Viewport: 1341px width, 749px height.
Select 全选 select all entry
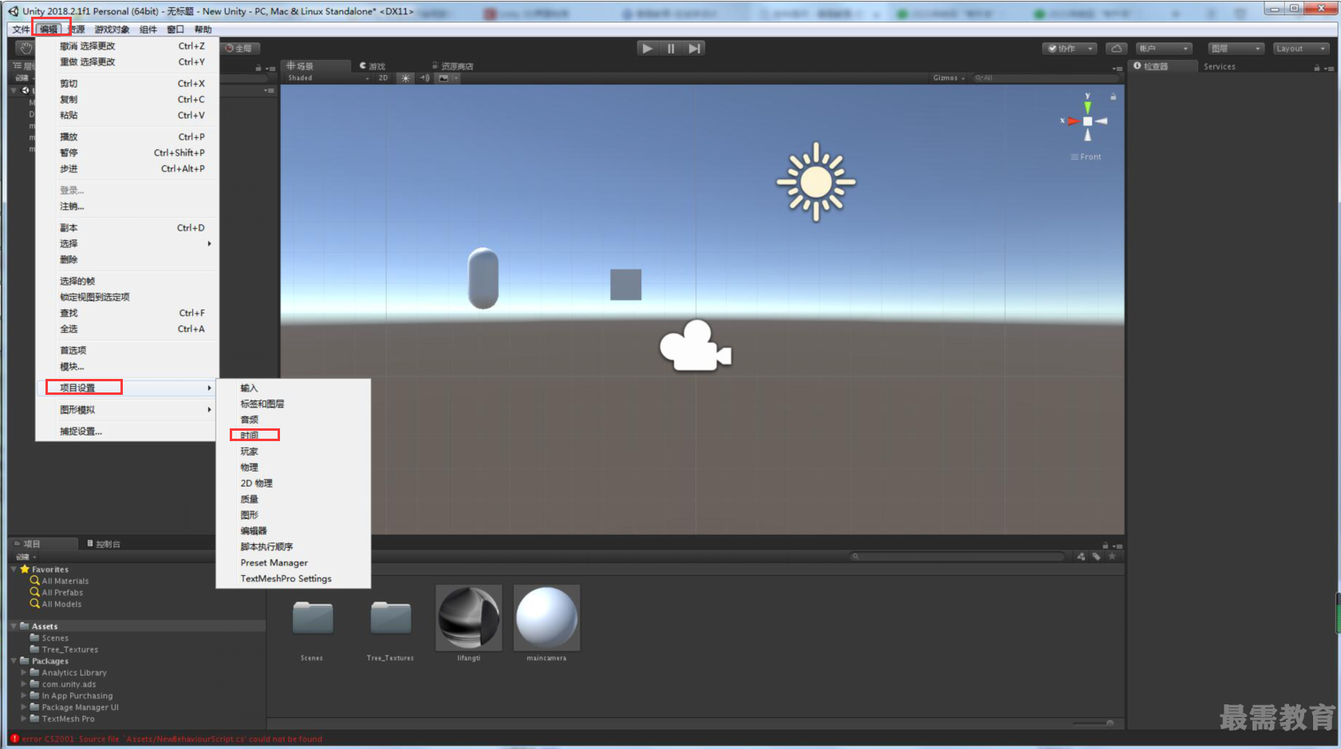[x=127, y=329]
